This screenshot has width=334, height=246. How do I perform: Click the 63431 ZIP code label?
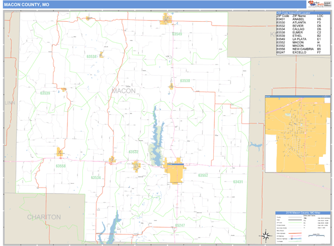238,182
